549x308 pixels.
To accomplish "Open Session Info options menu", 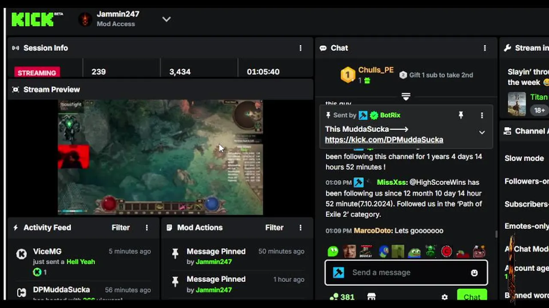I will [300, 48].
